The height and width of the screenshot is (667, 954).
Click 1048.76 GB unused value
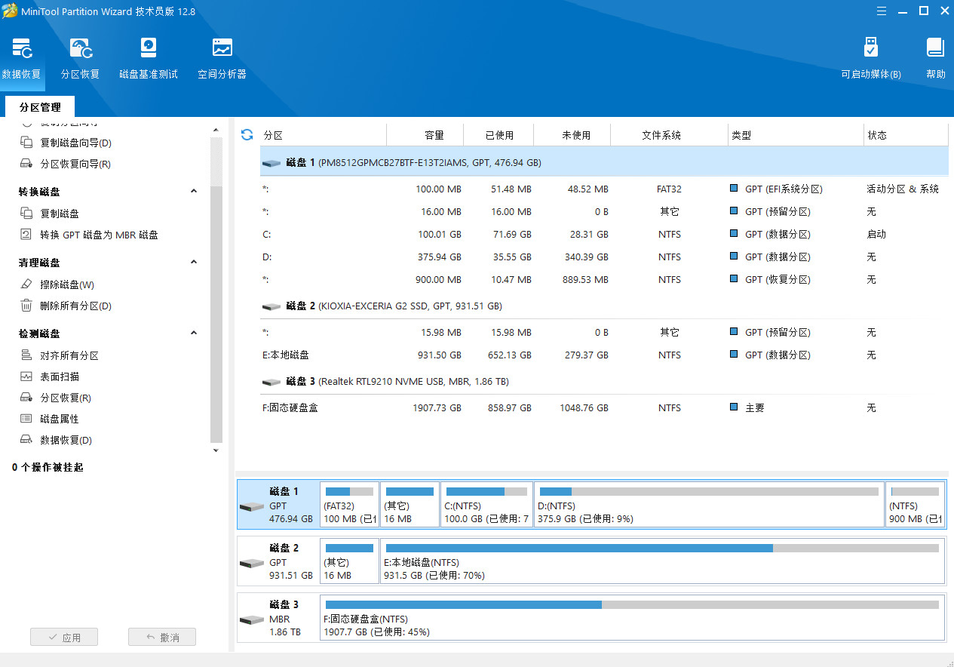point(583,407)
